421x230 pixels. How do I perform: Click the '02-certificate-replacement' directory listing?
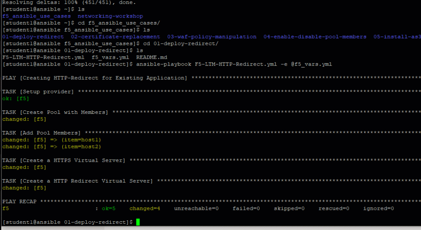pyautogui.click(x=115, y=37)
